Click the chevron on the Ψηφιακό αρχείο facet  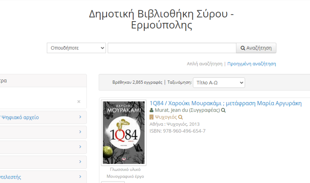click(x=80, y=117)
